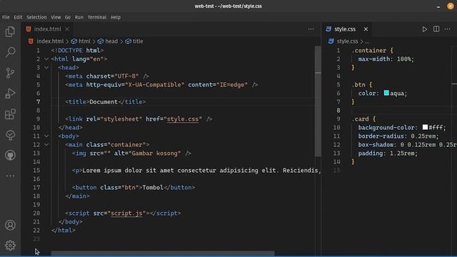The height and width of the screenshot is (257, 457).
Task: Open the View menu
Action: 56,17
